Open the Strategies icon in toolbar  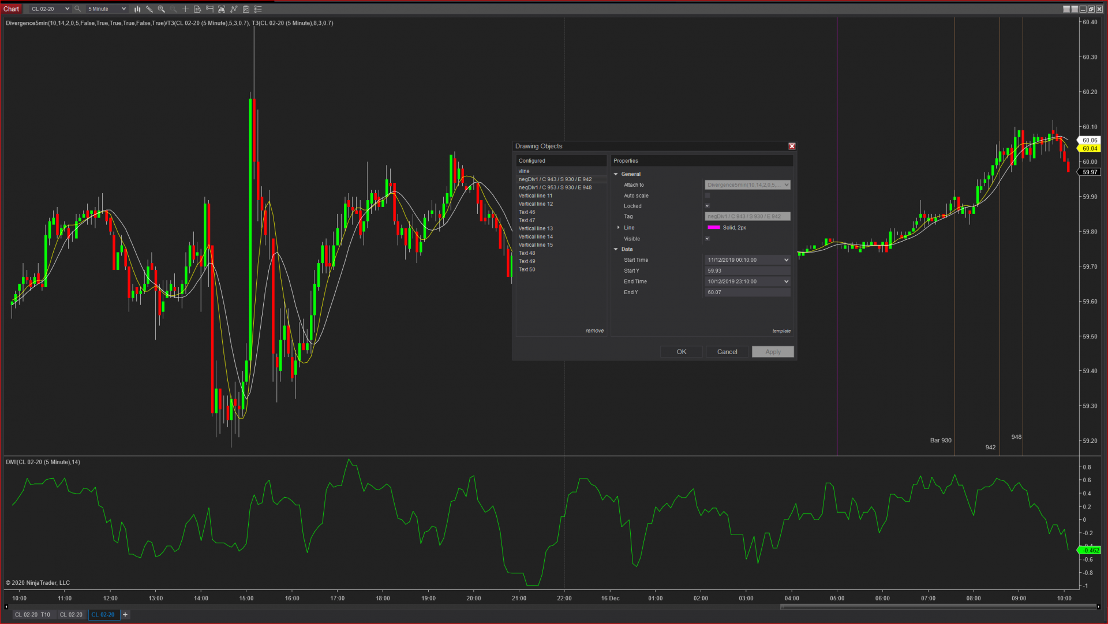[246, 9]
